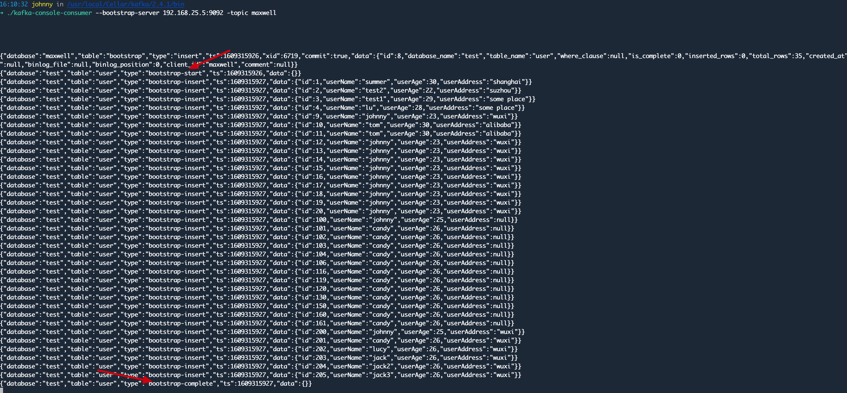Click the row with "id":161
Viewport: 847px width, 393px height.
click(257, 323)
